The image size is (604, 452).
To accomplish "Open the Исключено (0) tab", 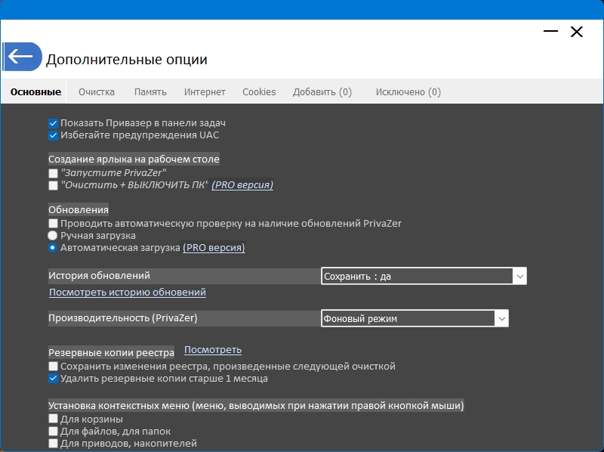I will (408, 92).
